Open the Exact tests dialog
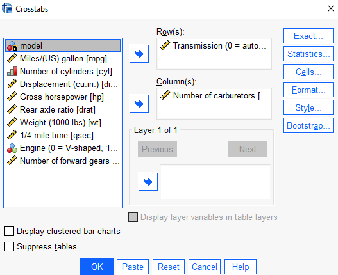The height and width of the screenshot is (275, 338). click(x=308, y=36)
